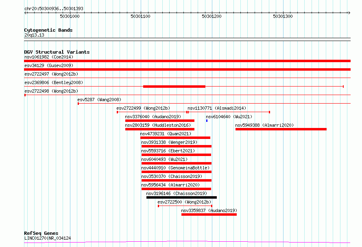
Task: Select nsv2803159 (Huddleston2016) label
Action: click(x=158, y=125)
